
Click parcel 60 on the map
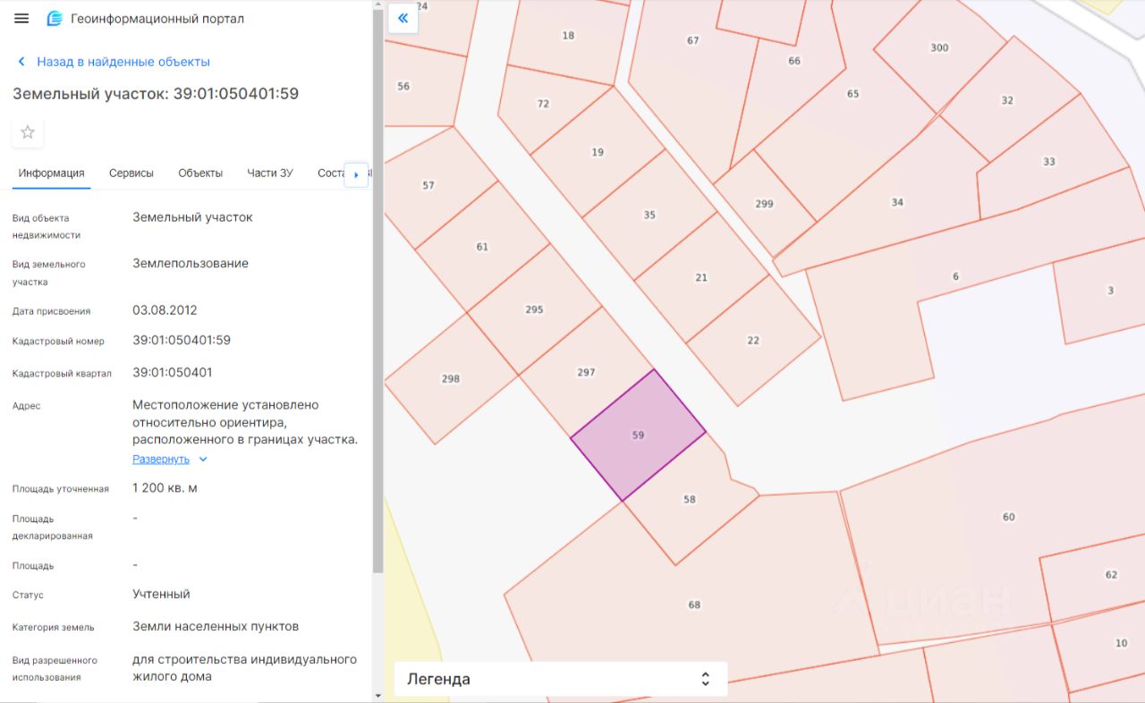pos(1009,517)
